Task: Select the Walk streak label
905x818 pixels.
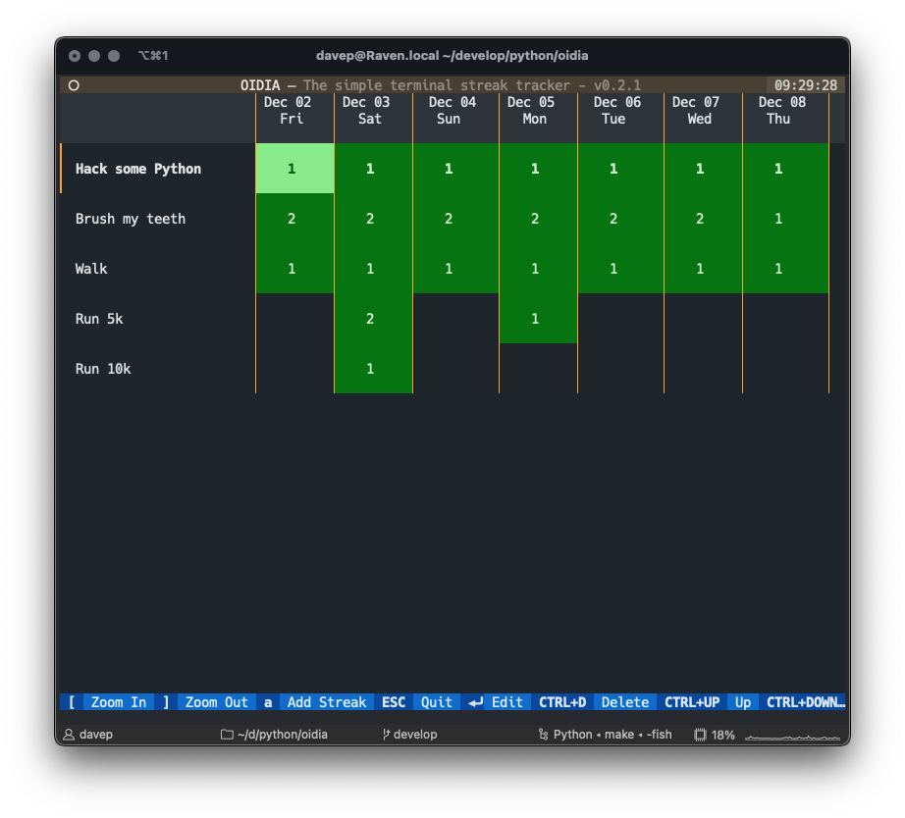Action: point(91,269)
